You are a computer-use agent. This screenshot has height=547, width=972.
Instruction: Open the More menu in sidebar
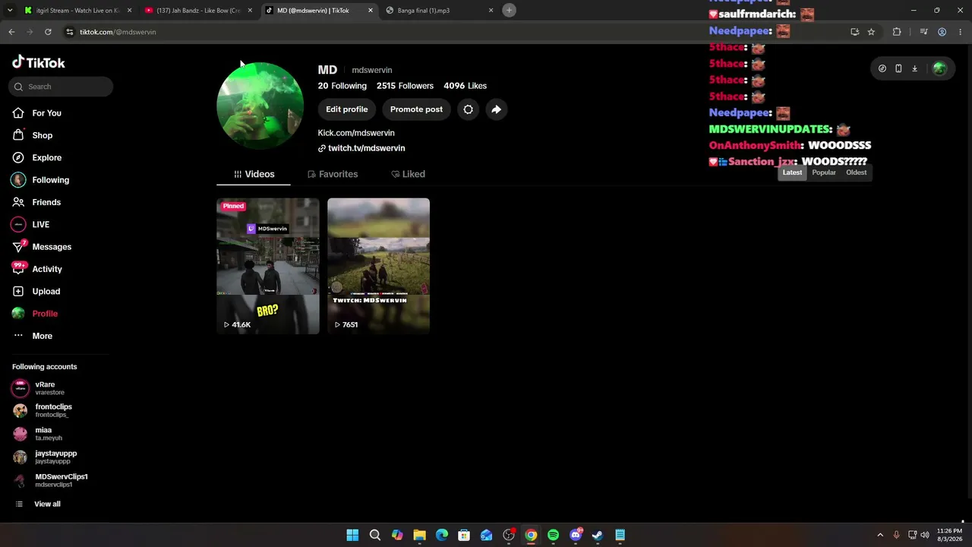[32, 336]
